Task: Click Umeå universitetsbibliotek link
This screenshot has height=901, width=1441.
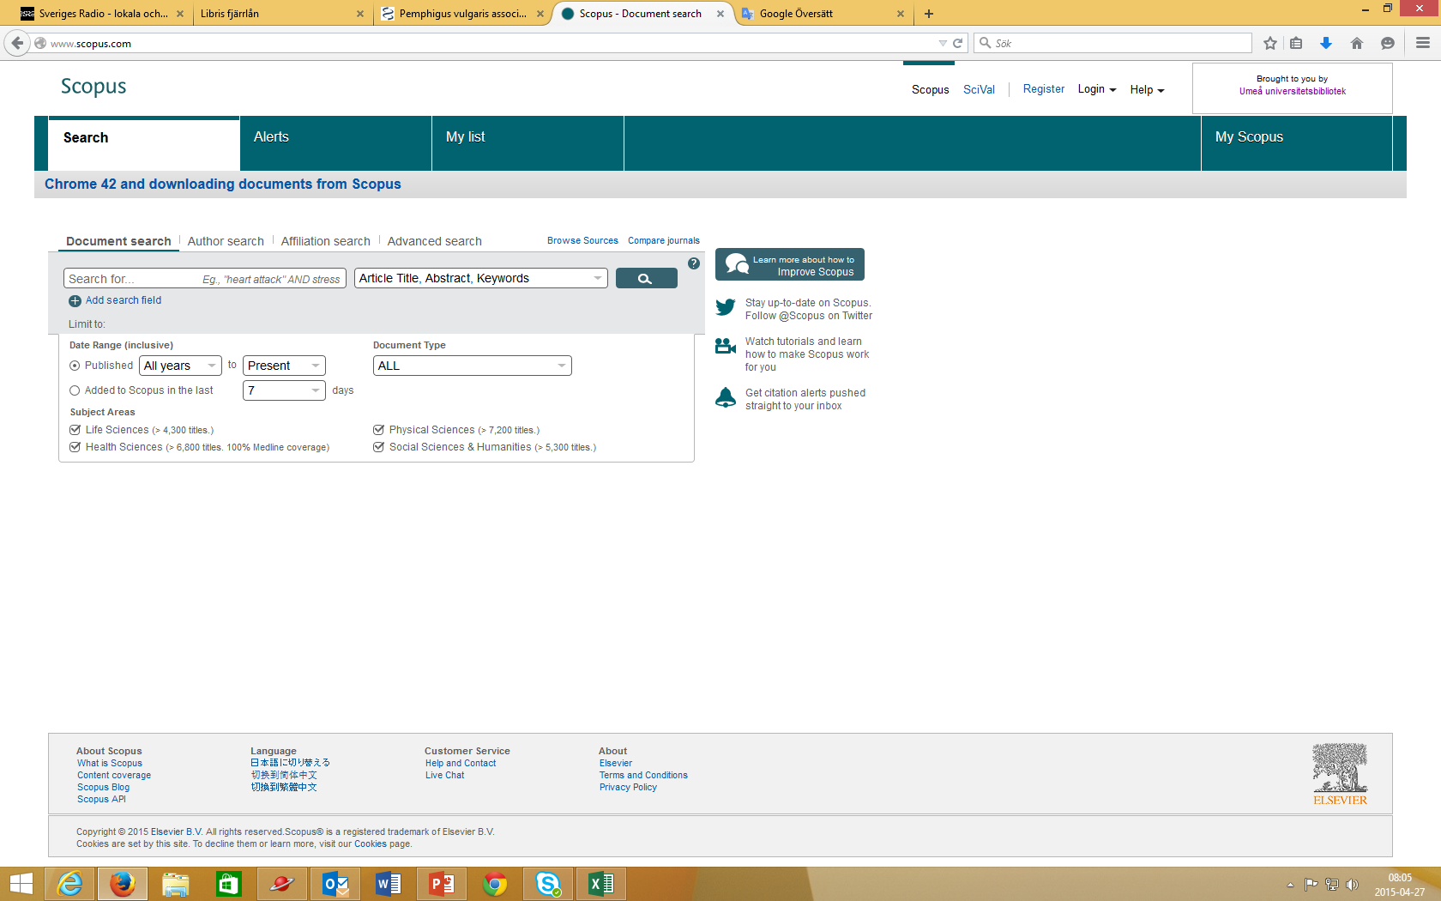Action: click(1292, 91)
